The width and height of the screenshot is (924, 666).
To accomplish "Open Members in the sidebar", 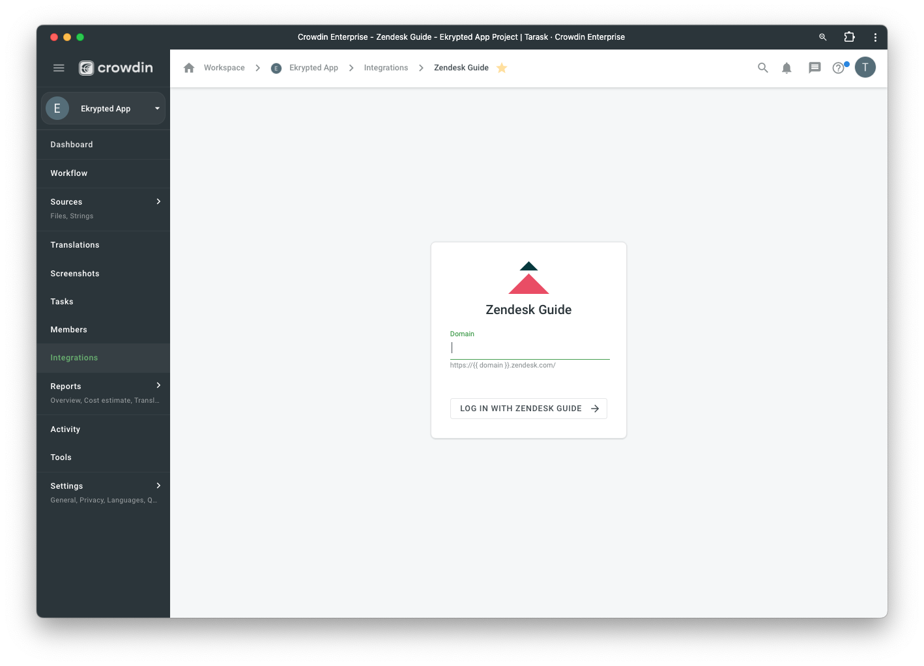I will pos(103,330).
